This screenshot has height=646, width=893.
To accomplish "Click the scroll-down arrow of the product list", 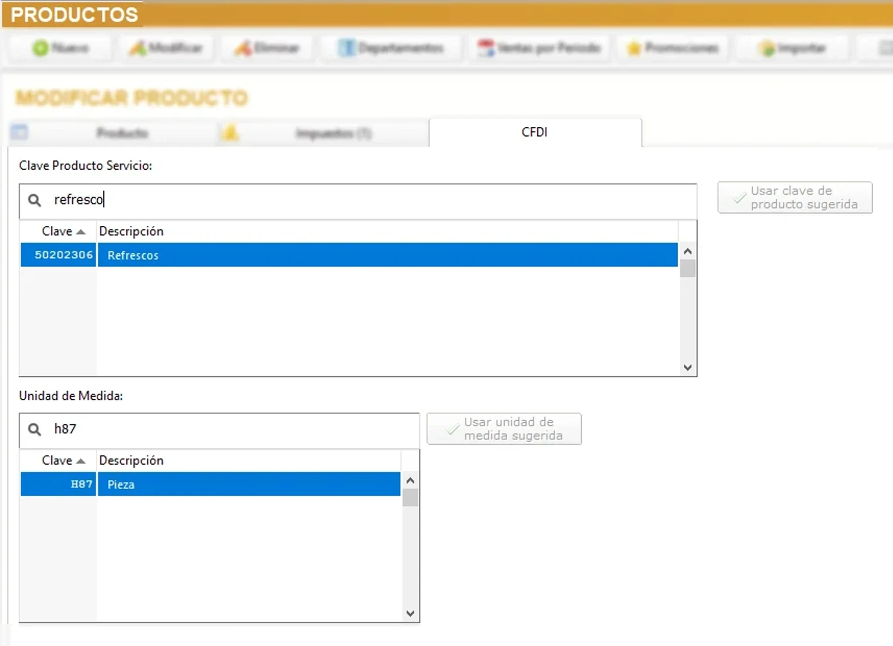I will tap(687, 368).
